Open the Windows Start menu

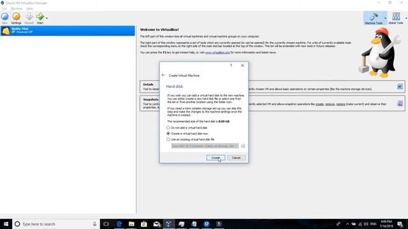(6, 224)
